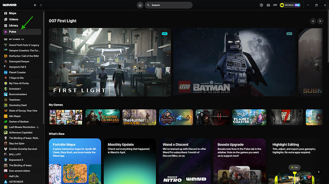
Task: Open the Highlight Editing news card
Action: [295, 161]
